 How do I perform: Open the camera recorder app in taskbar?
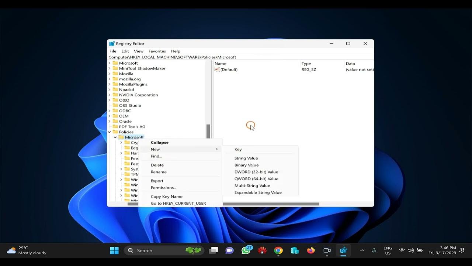327,250
